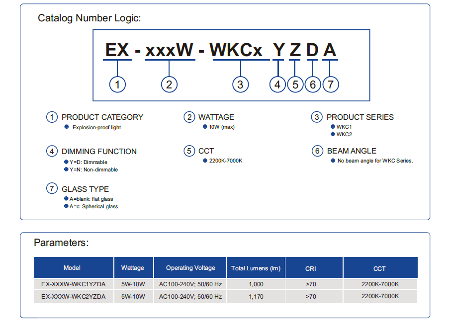Click the "CCT" legend heading numbered 5

coord(206,151)
